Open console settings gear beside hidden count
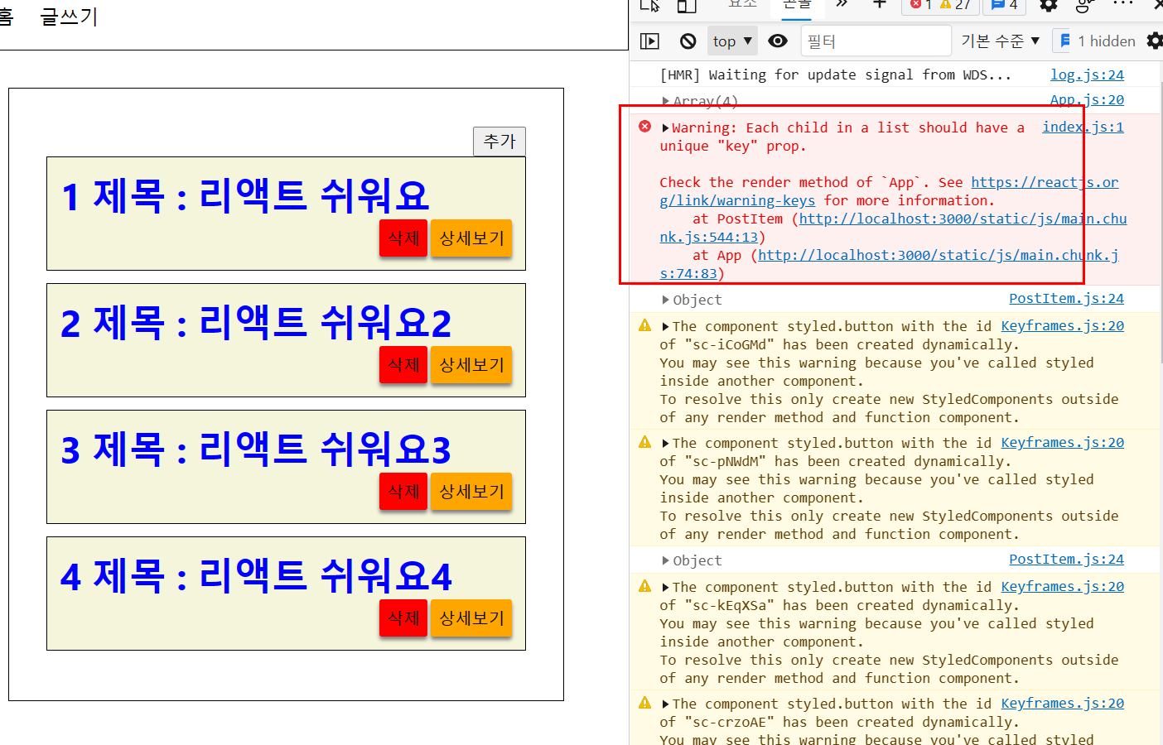This screenshot has width=1163, height=745. point(1155,41)
